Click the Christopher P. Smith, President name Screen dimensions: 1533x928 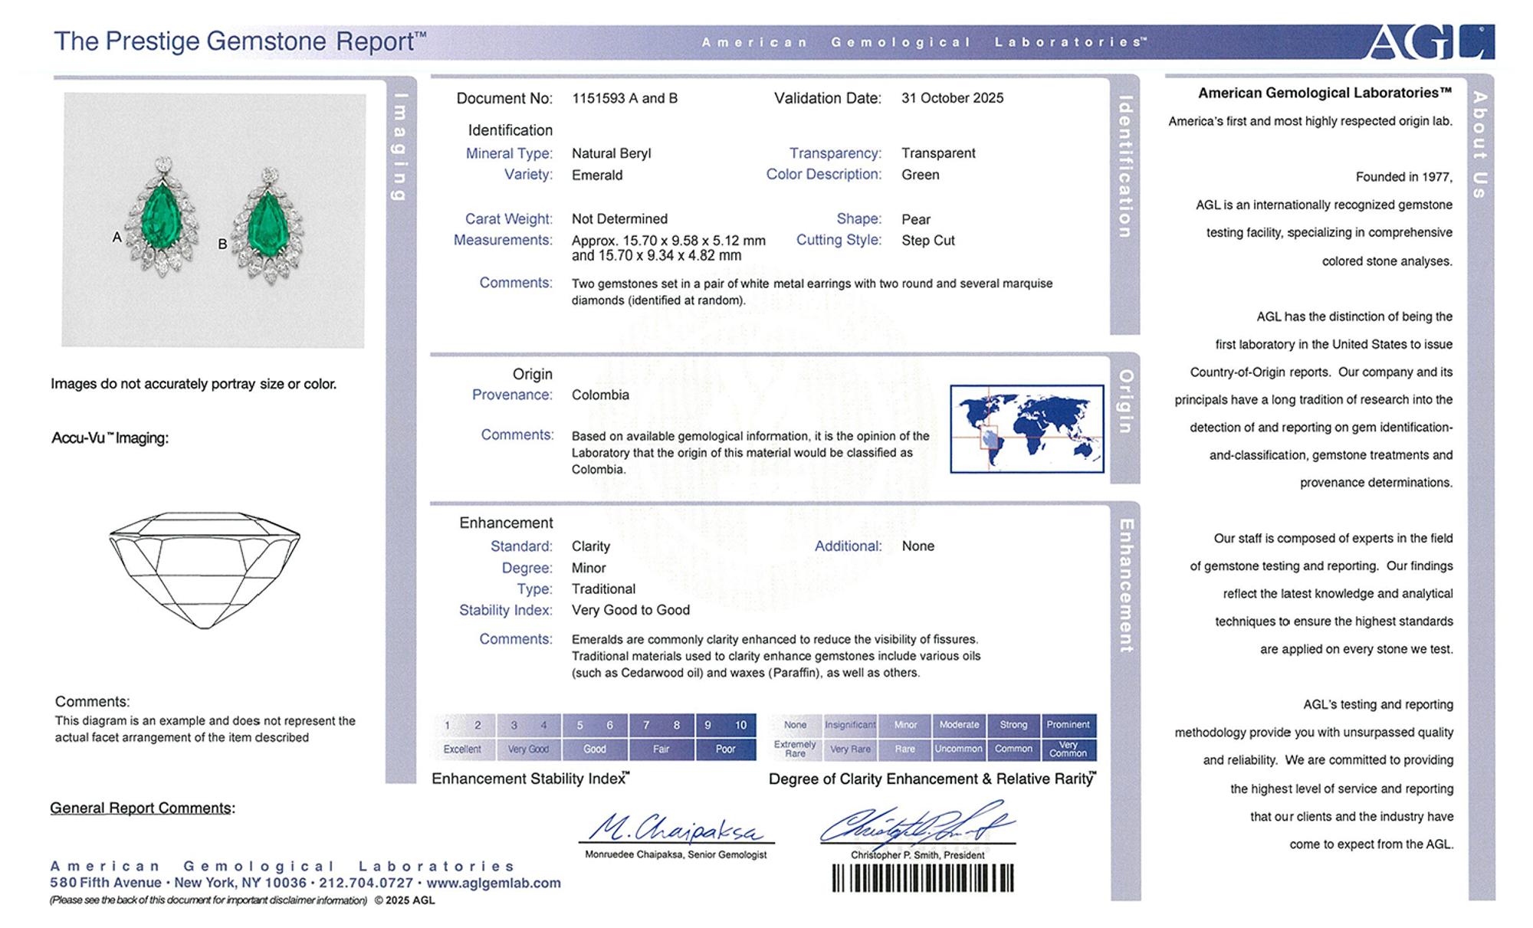coord(918,855)
